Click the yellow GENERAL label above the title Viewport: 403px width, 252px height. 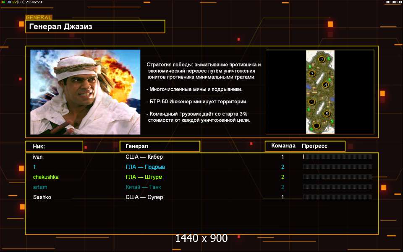39,18
